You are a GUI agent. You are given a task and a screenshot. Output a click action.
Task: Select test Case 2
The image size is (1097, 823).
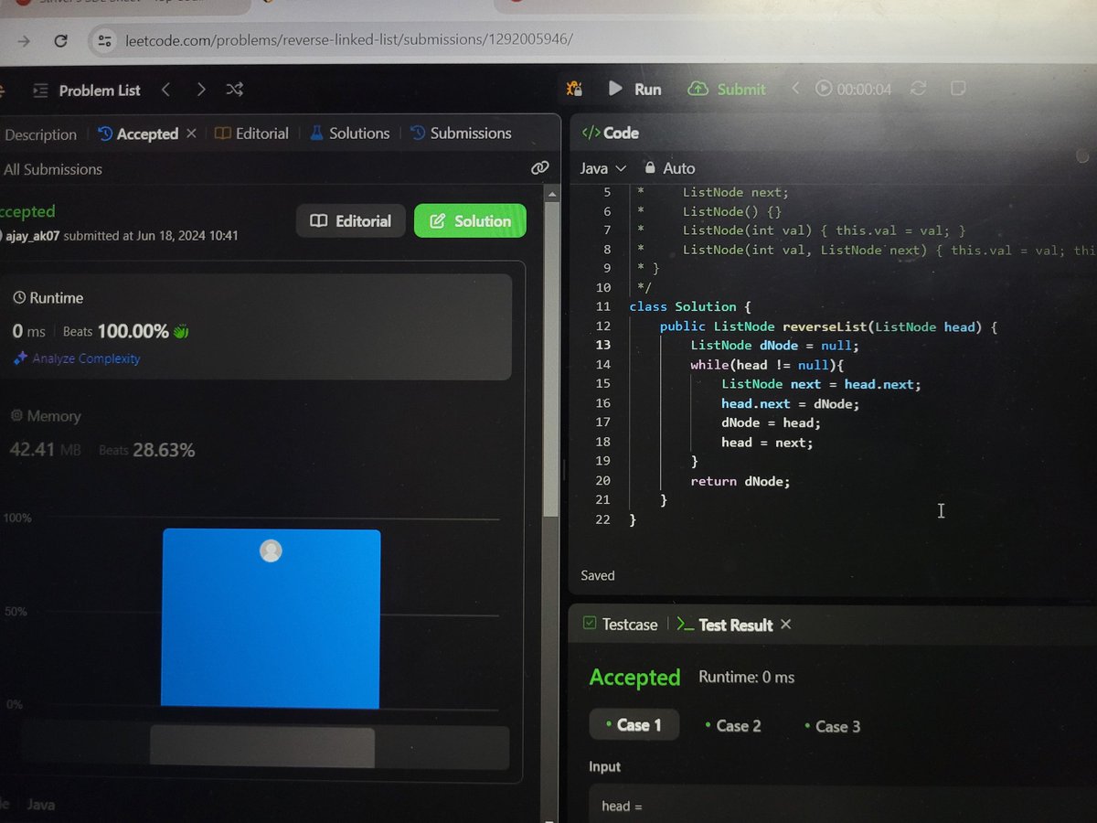click(x=733, y=726)
